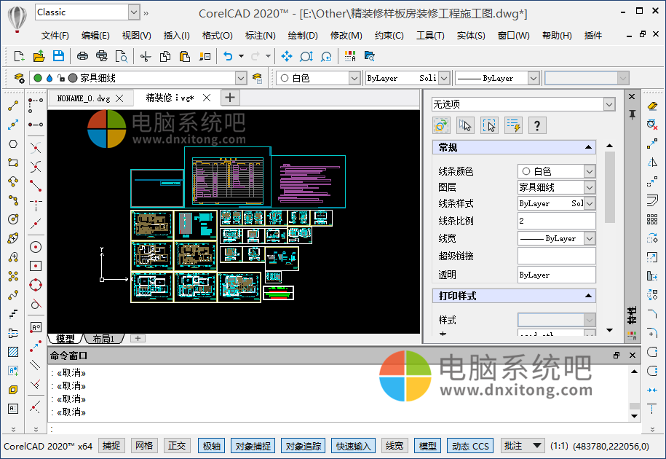Open a file with the folder icon
Viewport: 666px width, 459px height.
[x=39, y=56]
